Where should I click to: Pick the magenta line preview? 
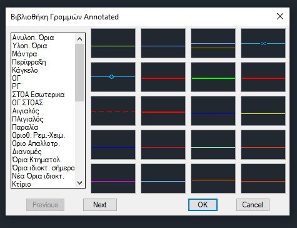(x=113, y=179)
